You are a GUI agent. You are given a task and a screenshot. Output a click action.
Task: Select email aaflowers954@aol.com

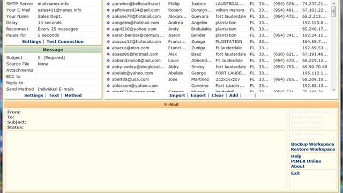click(136, 10)
